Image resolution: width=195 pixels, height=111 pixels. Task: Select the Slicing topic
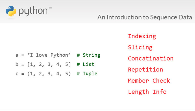140,47
